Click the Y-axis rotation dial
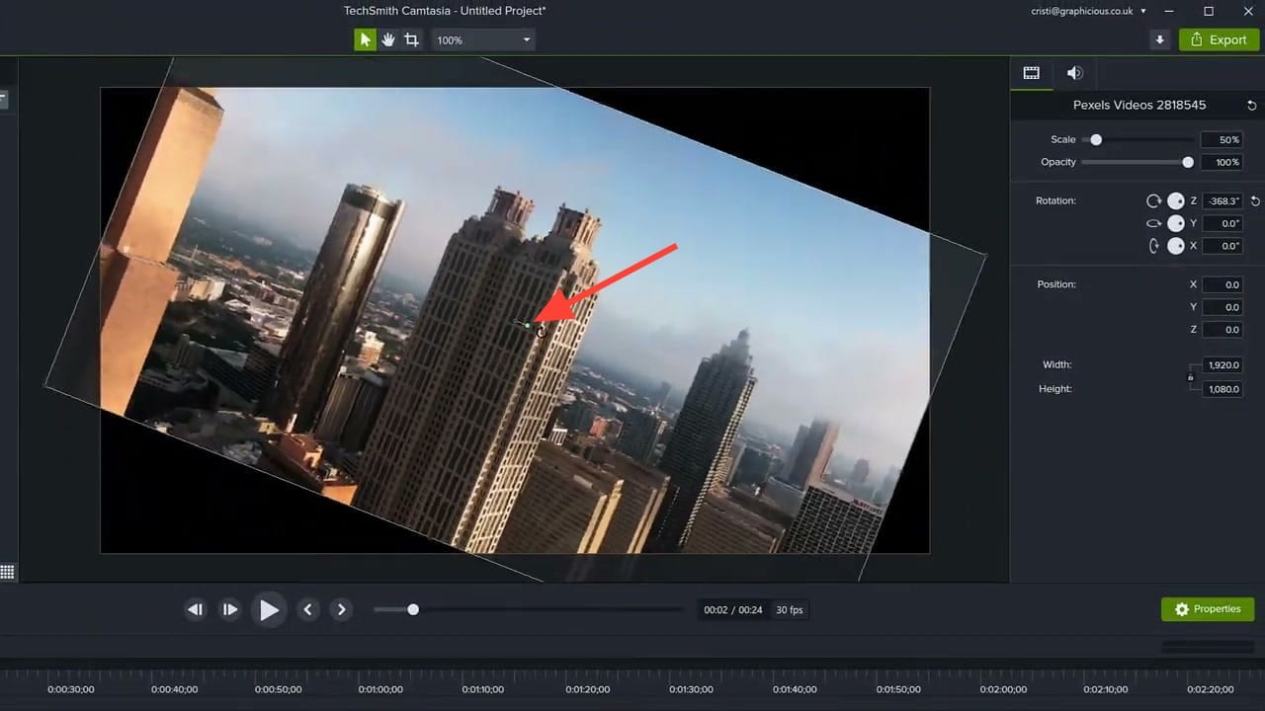The width and height of the screenshot is (1265, 711). [1176, 223]
